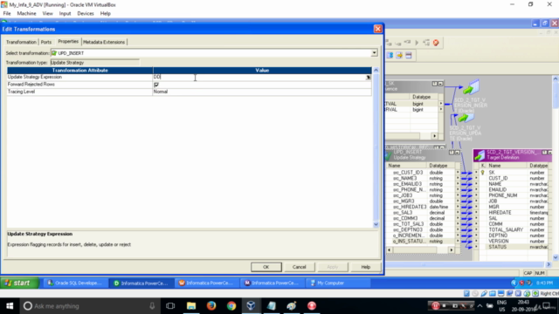Screen dimensions: 559x314
Task: Open the VirtualBox File menu
Action: click(x=7, y=14)
